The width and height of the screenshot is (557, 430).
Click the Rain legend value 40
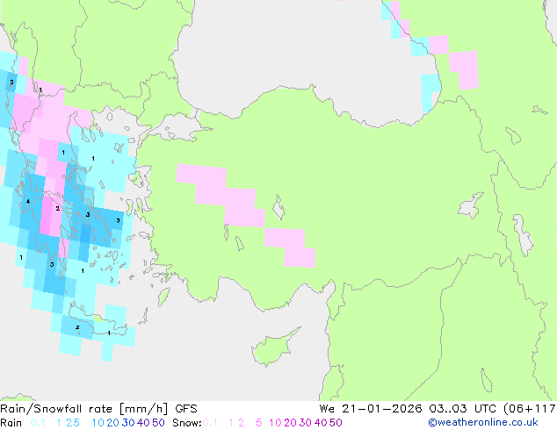143,423
